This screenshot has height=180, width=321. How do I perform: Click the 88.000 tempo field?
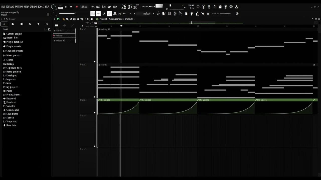(85, 7)
